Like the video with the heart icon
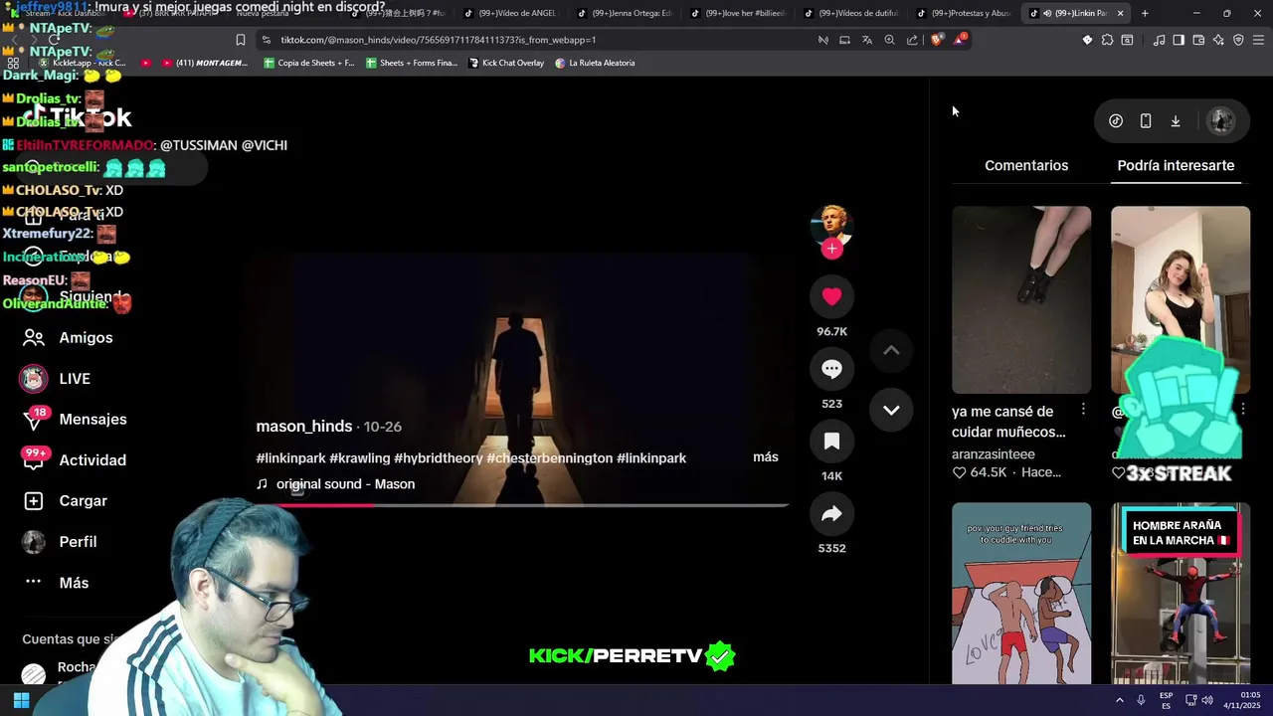The width and height of the screenshot is (1273, 716). [831, 296]
